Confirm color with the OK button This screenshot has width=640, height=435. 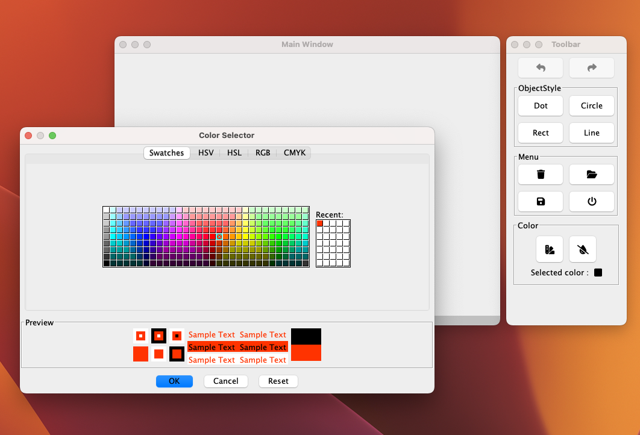pos(174,381)
